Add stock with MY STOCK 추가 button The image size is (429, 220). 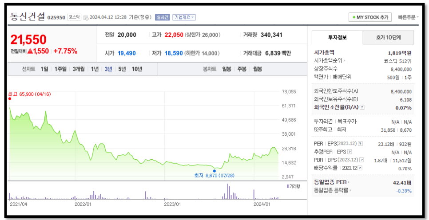370,17
